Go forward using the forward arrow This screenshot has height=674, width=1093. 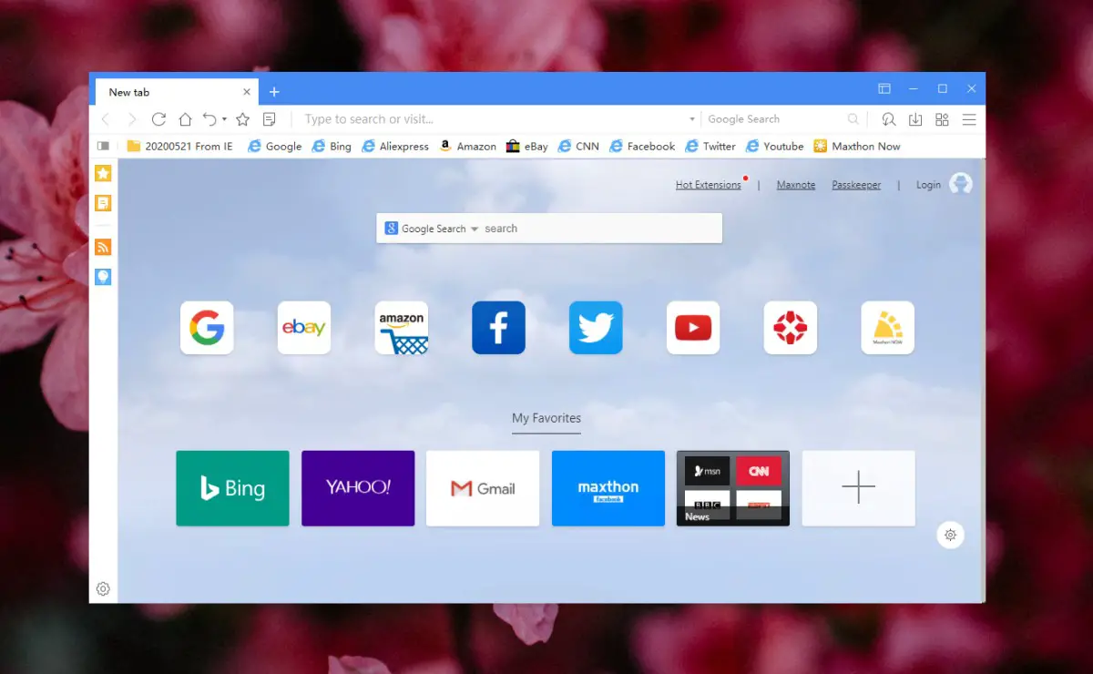(x=132, y=119)
